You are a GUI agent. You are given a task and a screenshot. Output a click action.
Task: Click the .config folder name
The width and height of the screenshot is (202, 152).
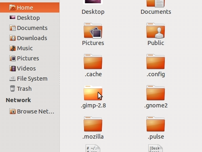[156, 74]
